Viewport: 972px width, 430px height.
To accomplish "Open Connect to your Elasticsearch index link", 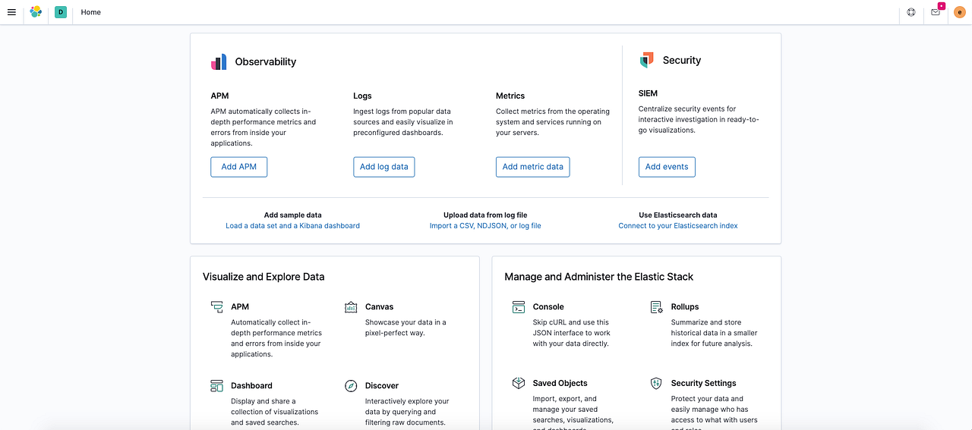I will tap(678, 226).
